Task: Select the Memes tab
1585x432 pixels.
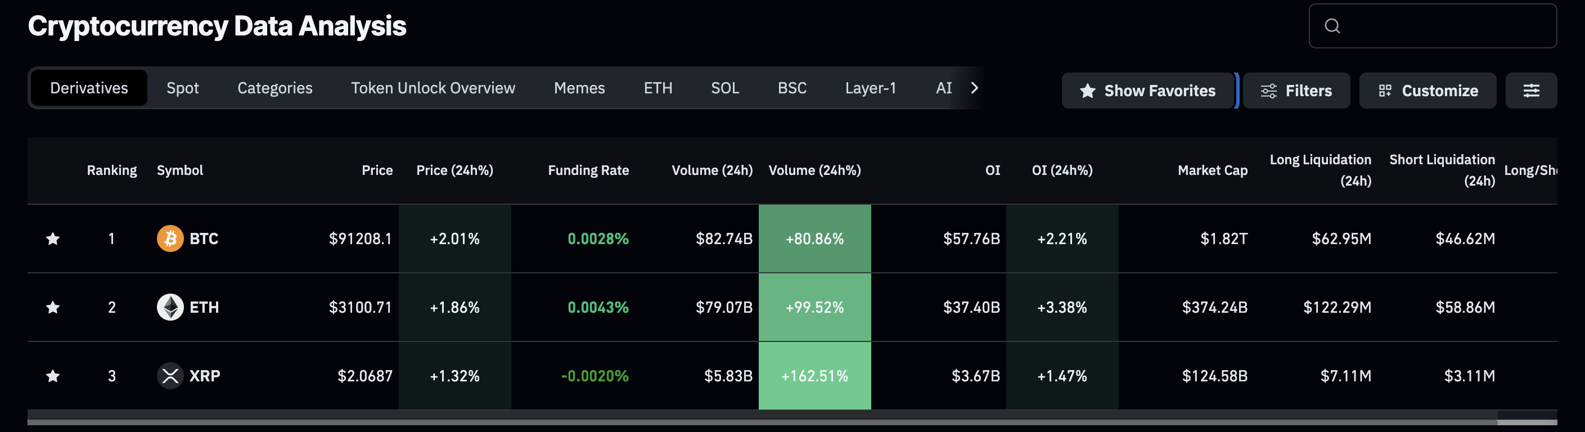Action: (579, 88)
